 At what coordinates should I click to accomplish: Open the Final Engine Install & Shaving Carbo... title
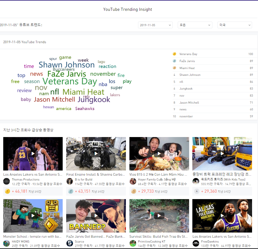[96, 175]
